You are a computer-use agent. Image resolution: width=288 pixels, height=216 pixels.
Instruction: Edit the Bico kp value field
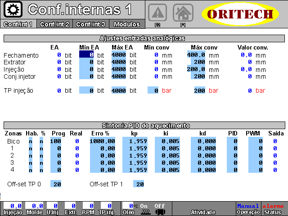coord(135,141)
